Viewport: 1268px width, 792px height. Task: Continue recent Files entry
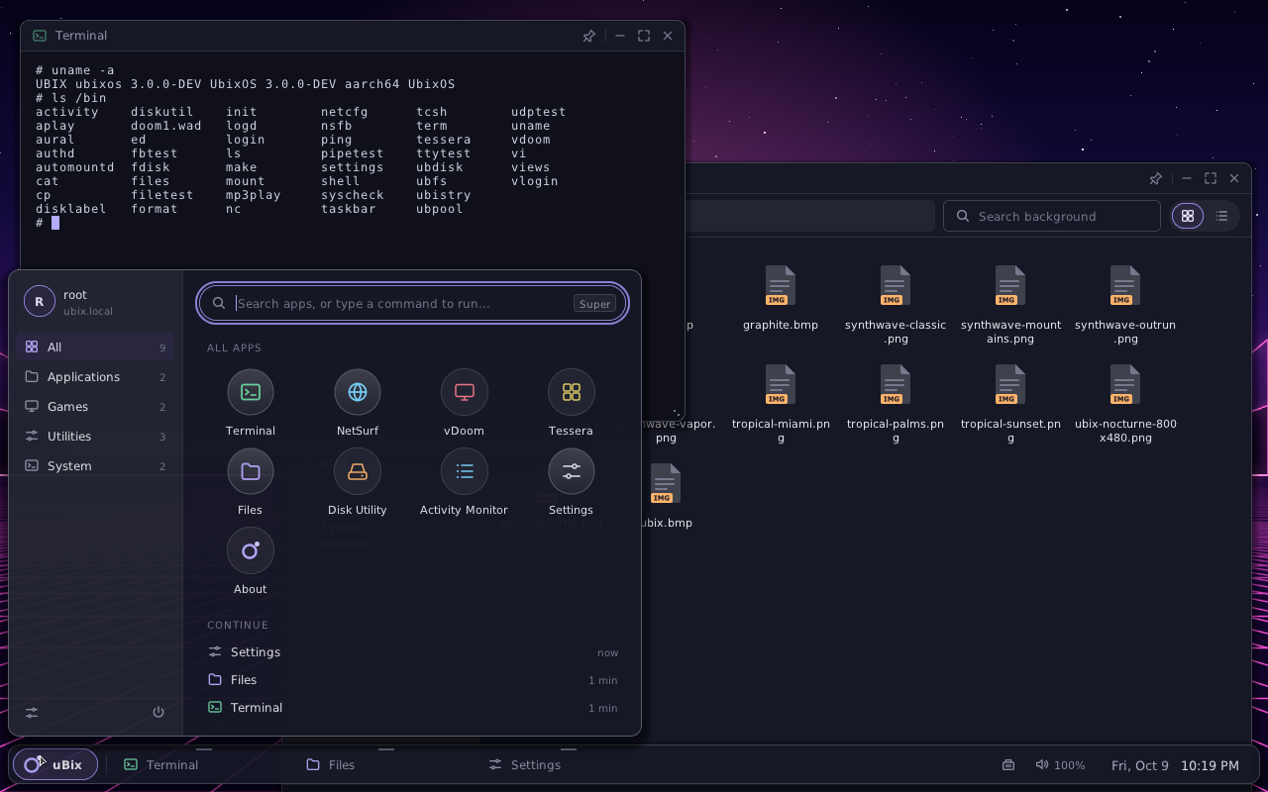tap(412, 680)
